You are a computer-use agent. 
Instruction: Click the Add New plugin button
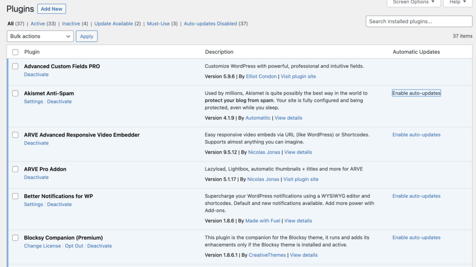tap(52, 9)
